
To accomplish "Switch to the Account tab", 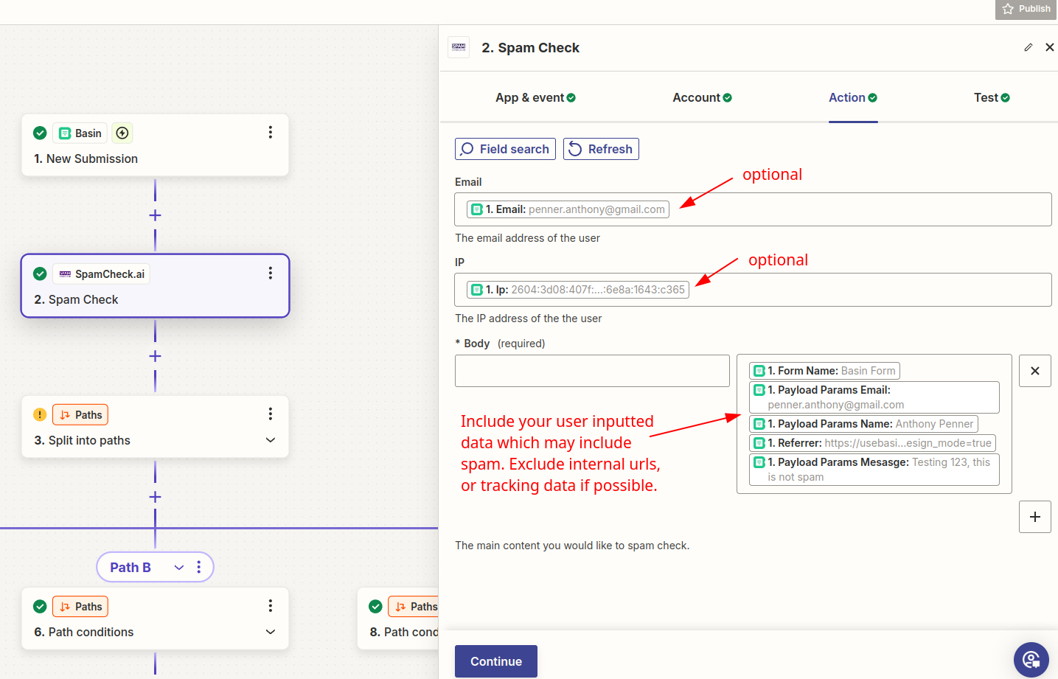I will coord(702,97).
